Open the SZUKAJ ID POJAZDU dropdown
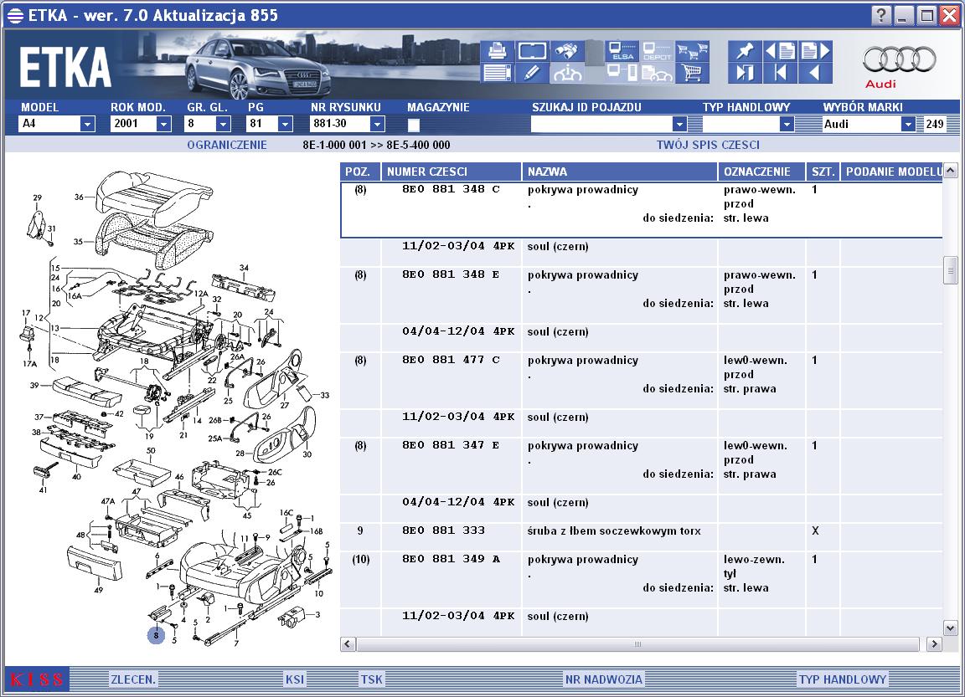The image size is (965, 697). pyautogui.click(x=679, y=124)
